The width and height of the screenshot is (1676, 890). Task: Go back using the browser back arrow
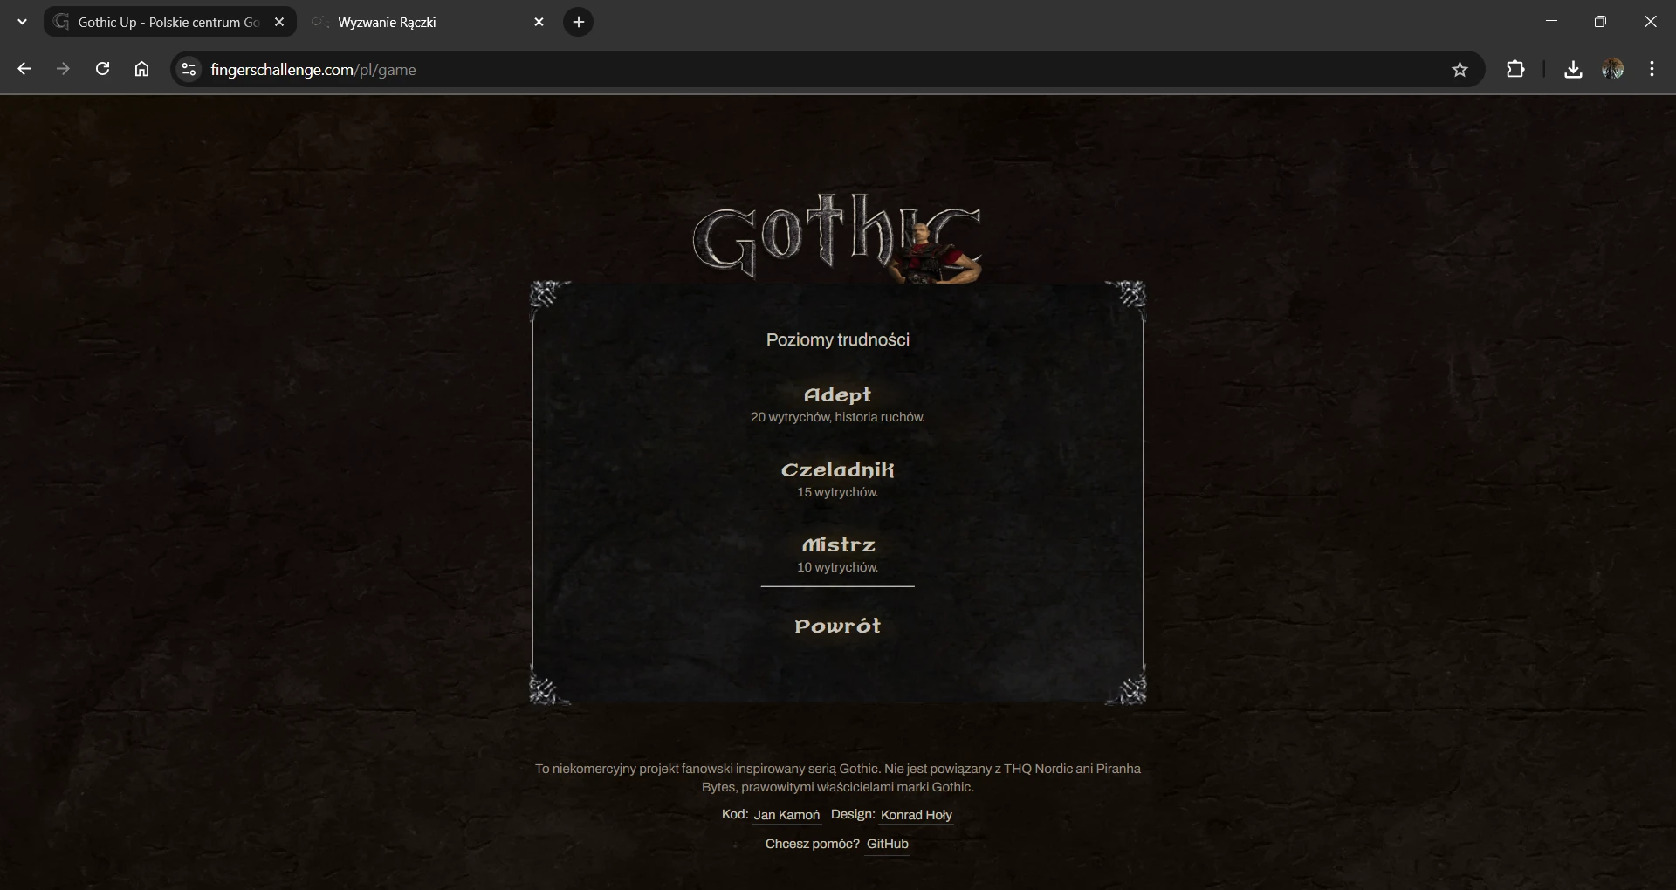point(24,69)
